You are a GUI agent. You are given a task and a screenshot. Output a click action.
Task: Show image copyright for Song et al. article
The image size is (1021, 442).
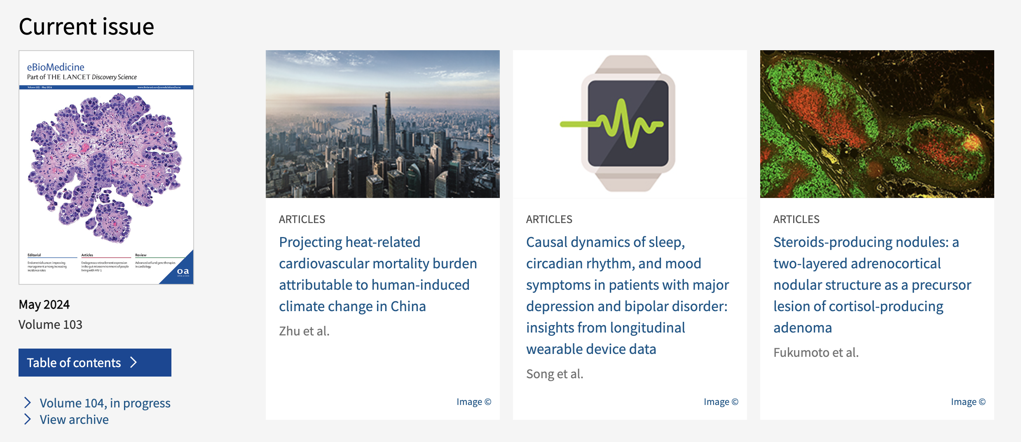coord(721,402)
